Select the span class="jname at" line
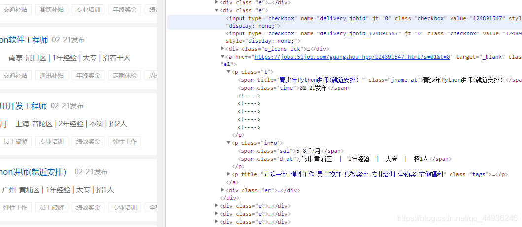 point(380,80)
